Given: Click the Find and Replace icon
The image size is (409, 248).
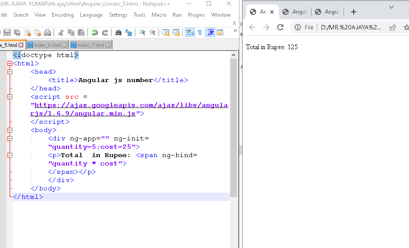Looking at the screenshot, I should [x=129, y=32].
